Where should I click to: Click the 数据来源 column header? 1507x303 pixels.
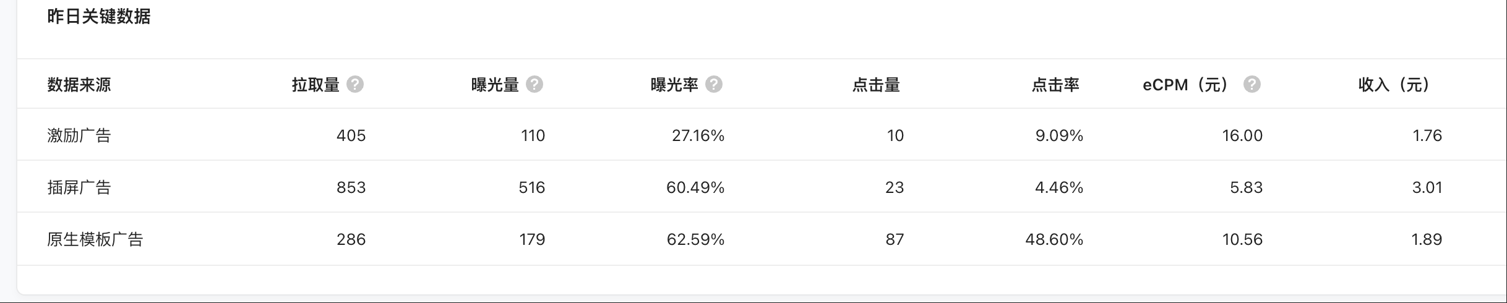(x=79, y=85)
